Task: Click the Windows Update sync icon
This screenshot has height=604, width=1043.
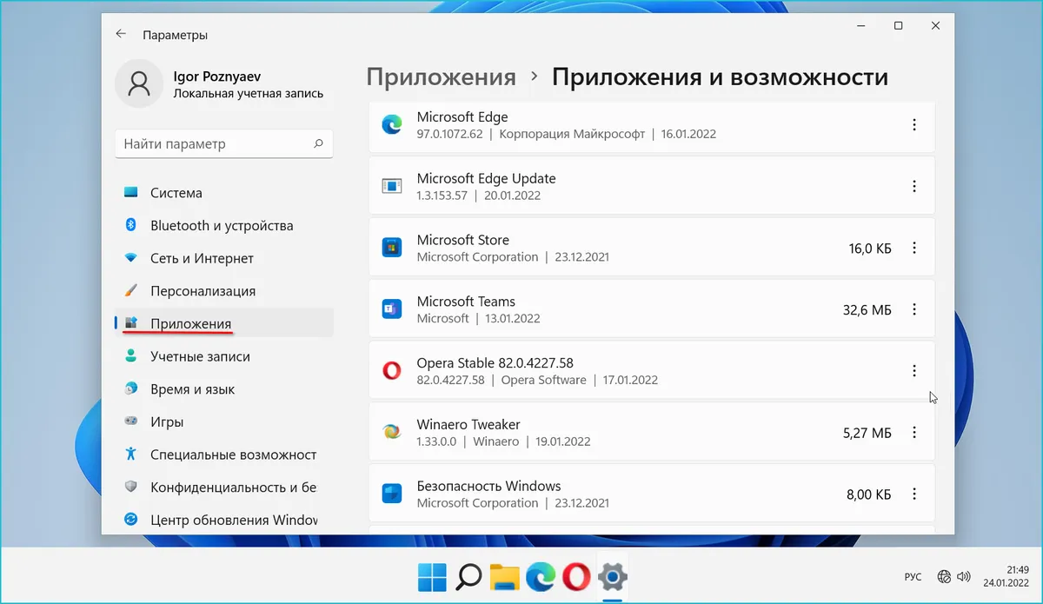Action: coord(131,520)
